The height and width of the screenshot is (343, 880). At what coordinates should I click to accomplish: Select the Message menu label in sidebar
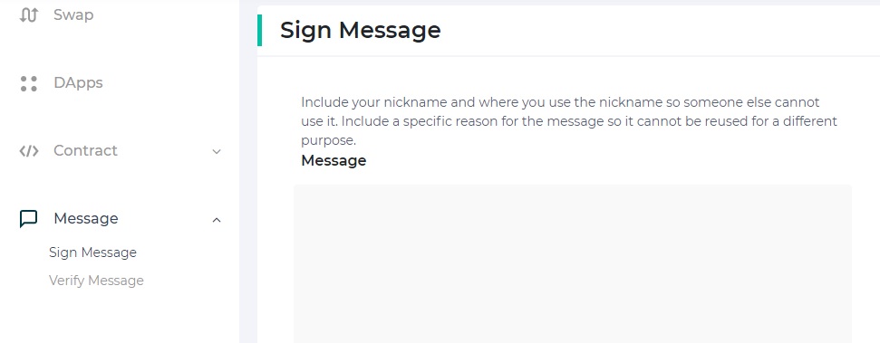[86, 218]
